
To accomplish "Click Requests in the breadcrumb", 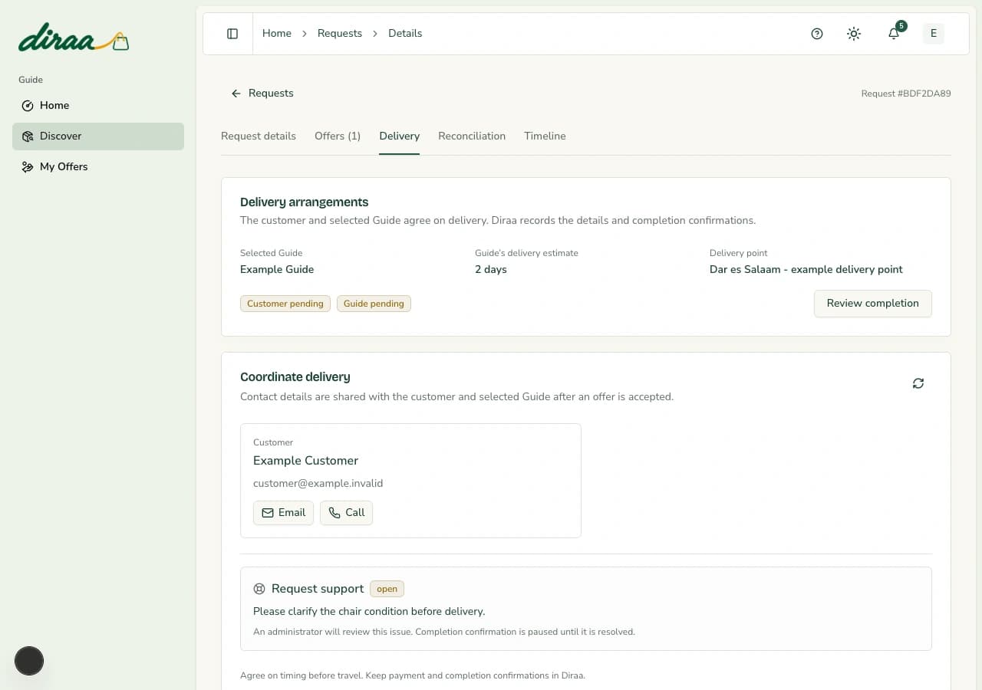I will [340, 34].
